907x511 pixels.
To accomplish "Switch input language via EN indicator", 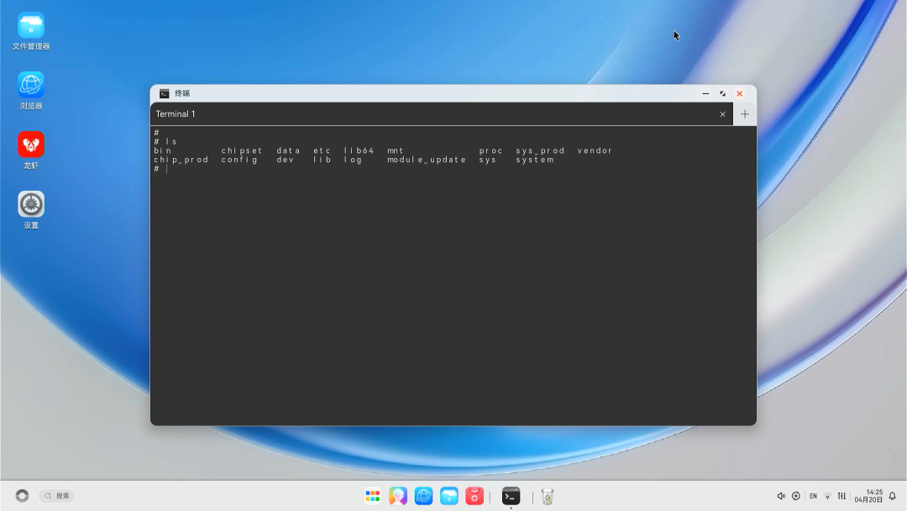I will (x=813, y=496).
